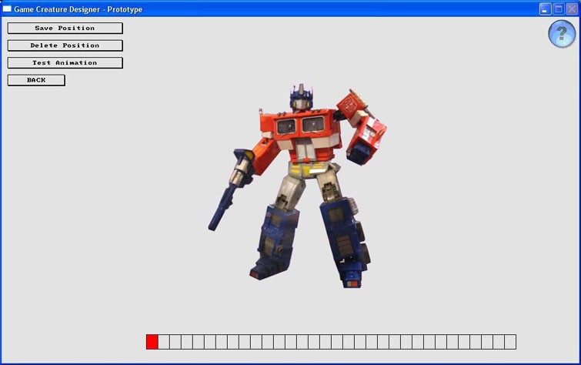Screen dimensions: 581x365
Task: Select the second frame cell in timeline
Action: pyautogui.click(x=164, y=342)
